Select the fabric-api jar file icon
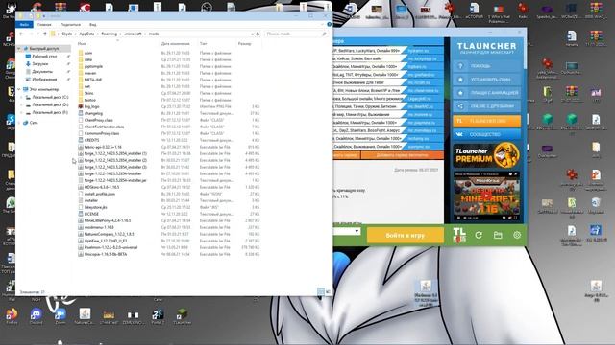615x345 pixels. point(81,147)
